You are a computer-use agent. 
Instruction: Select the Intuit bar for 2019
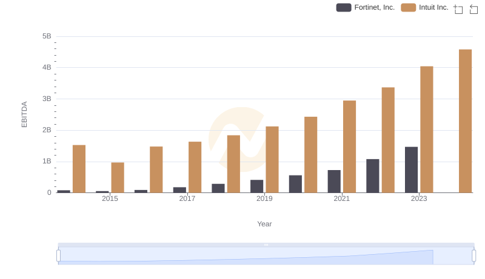coord(272,160)
